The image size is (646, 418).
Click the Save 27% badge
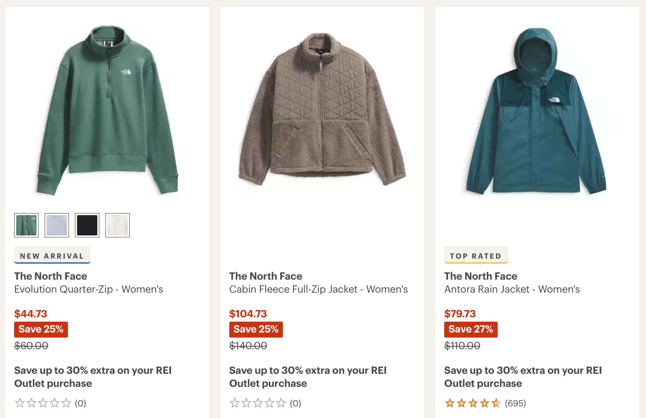click(471, 329)
